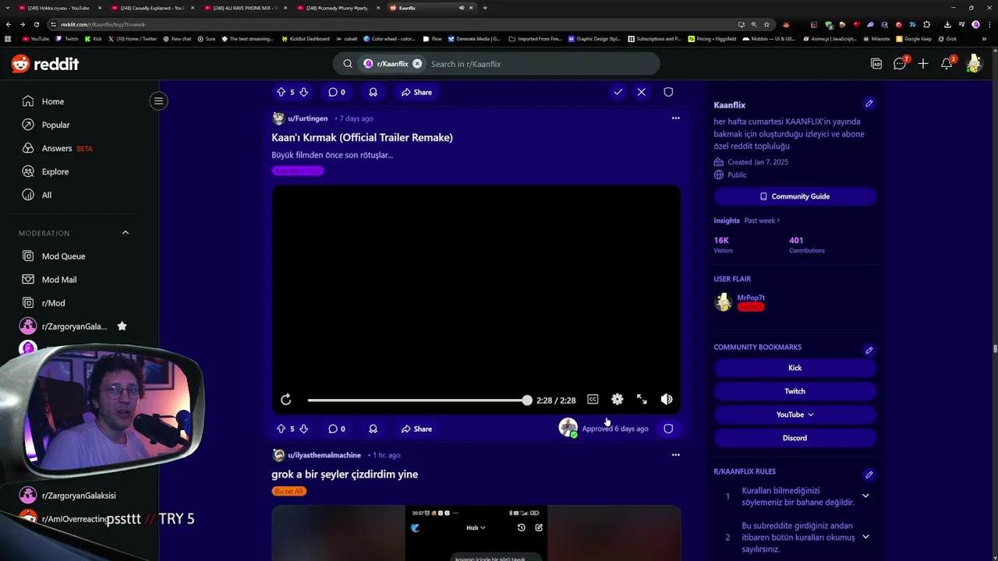Upvote post in row with Approved 6 days ago
Viewport: 998px width, 561px height.
pyautogui.click(x=281, y=429)
